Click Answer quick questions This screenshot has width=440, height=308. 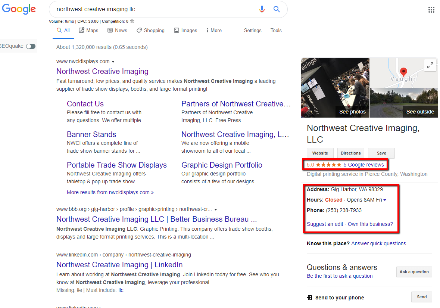[x=378, y=243]
